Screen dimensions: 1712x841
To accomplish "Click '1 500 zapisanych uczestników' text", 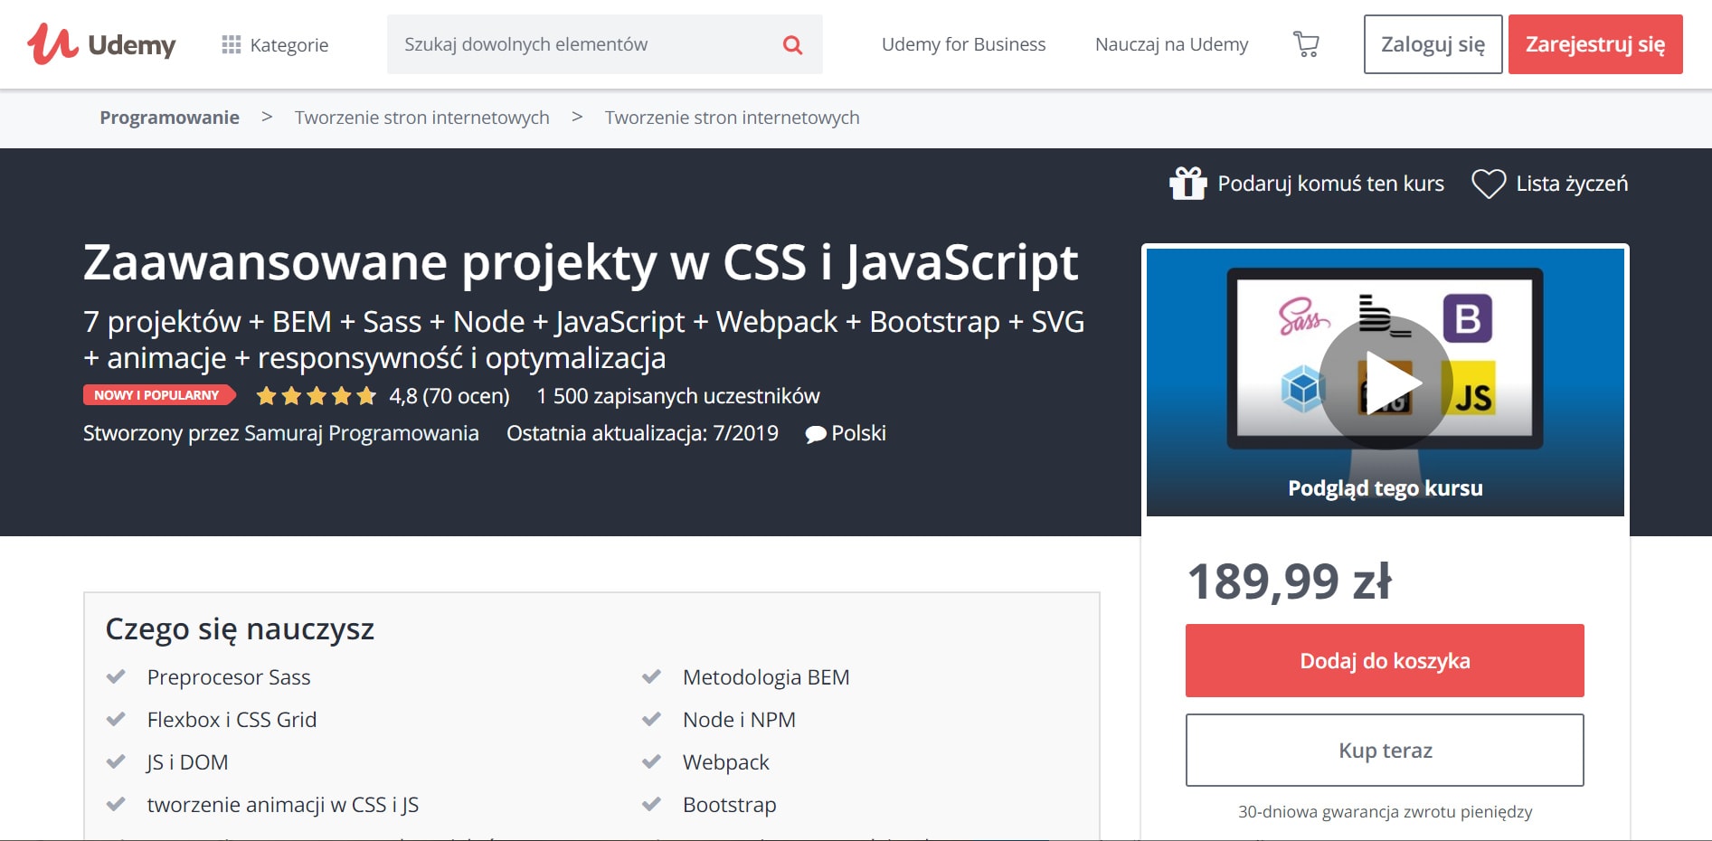I will click(678, 396).
